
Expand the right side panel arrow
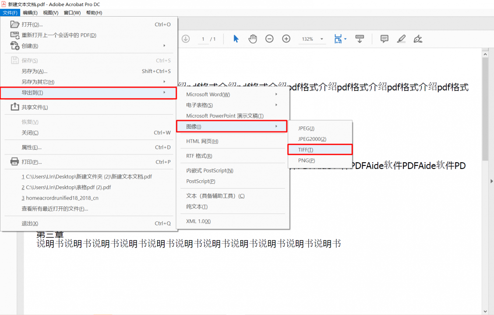tap(491, 181)
